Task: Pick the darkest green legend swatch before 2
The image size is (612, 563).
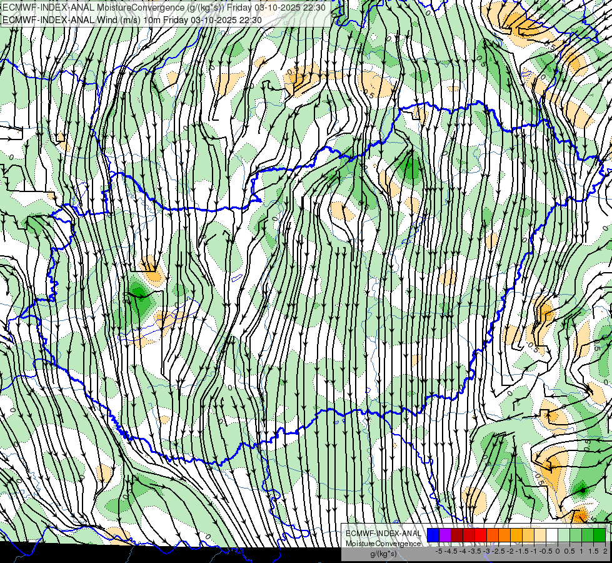Action: (599, 535)
